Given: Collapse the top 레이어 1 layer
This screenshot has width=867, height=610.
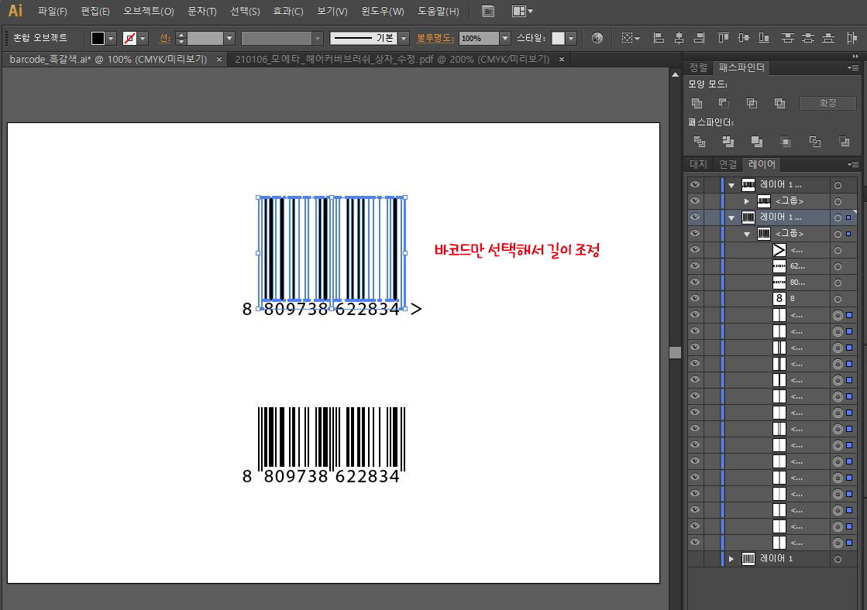Looking at the screenshot, I should click(731, 185).
